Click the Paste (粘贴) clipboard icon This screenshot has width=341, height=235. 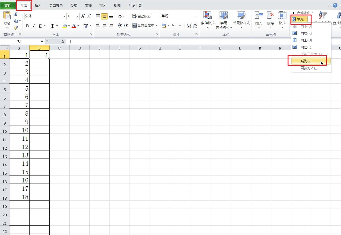coord(7,16)
